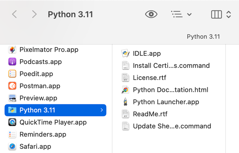Click the Python 3.11 folder icon
The height and width of the screenshot is (153, 239).
[x=12, y=110]
